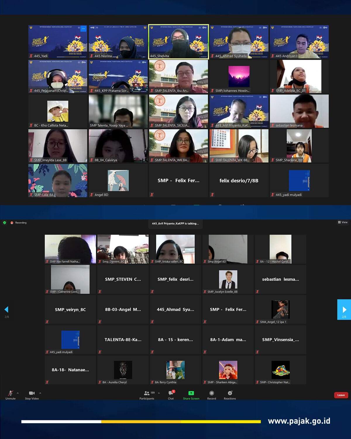Open the www.pajak.go.id link

299,421
